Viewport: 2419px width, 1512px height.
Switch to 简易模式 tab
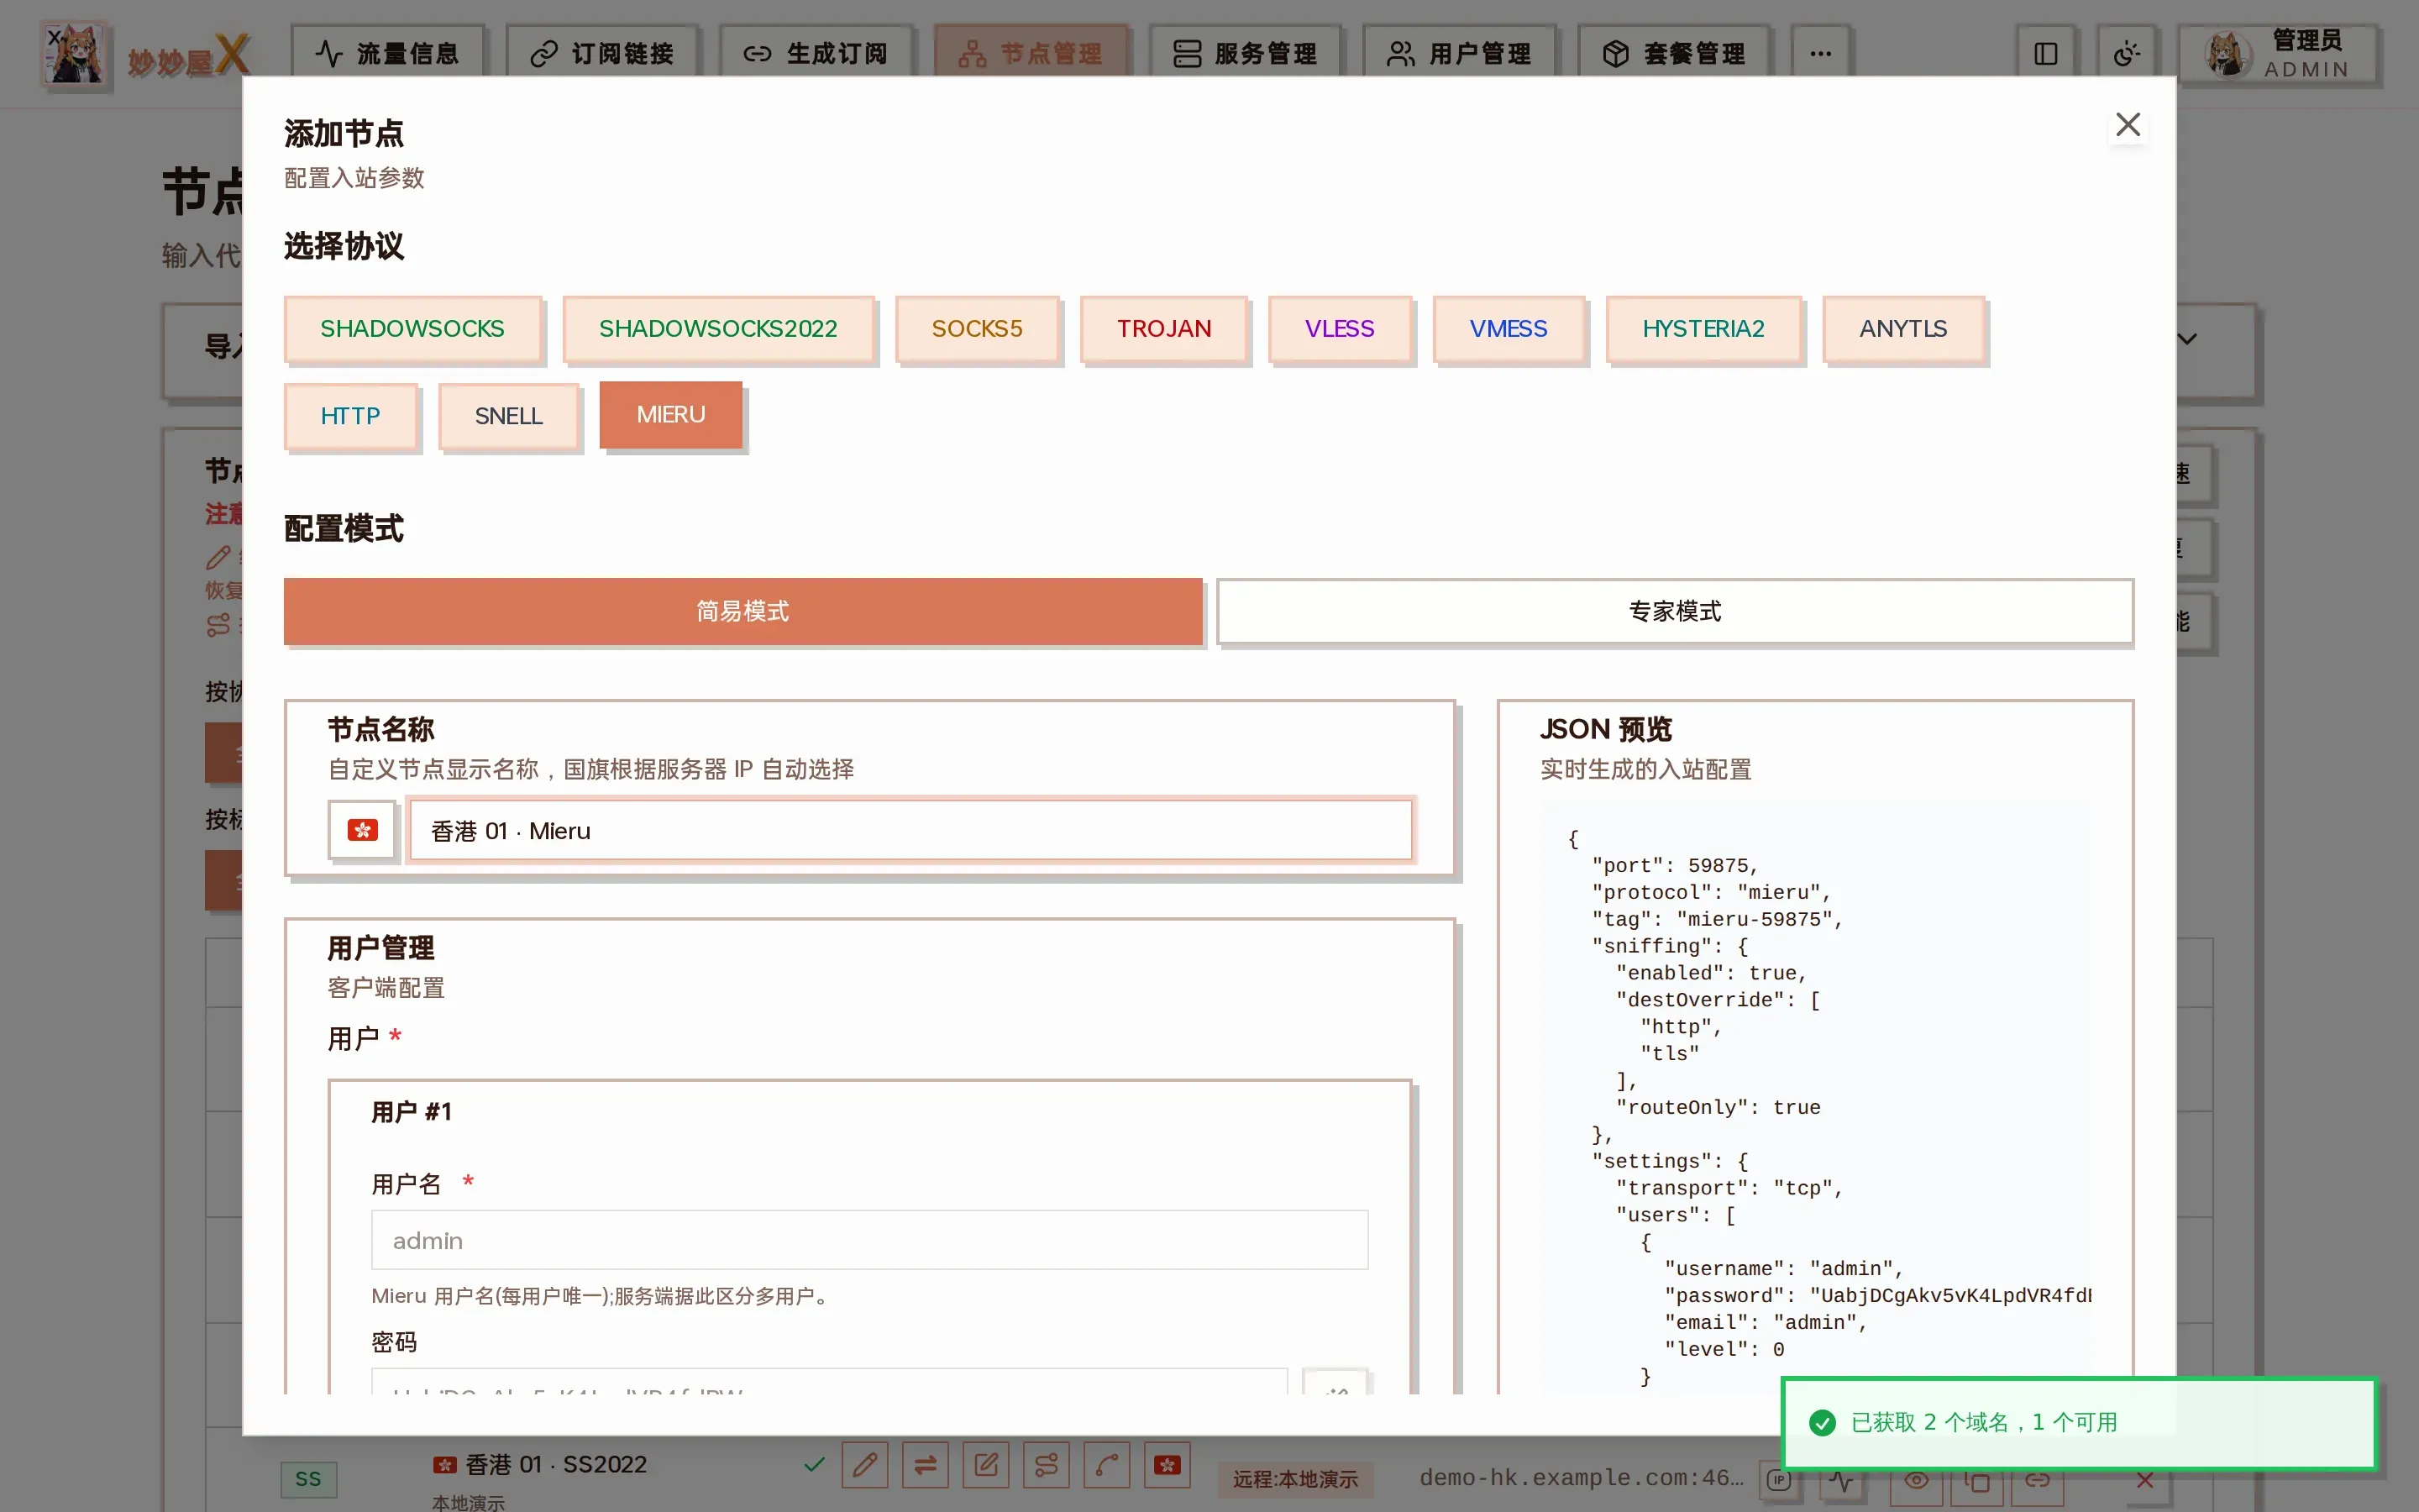[x=742, y=611]
